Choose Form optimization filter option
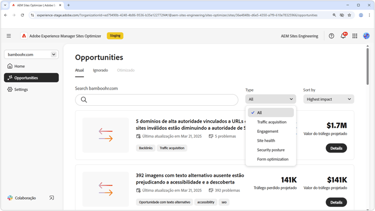 270,159
